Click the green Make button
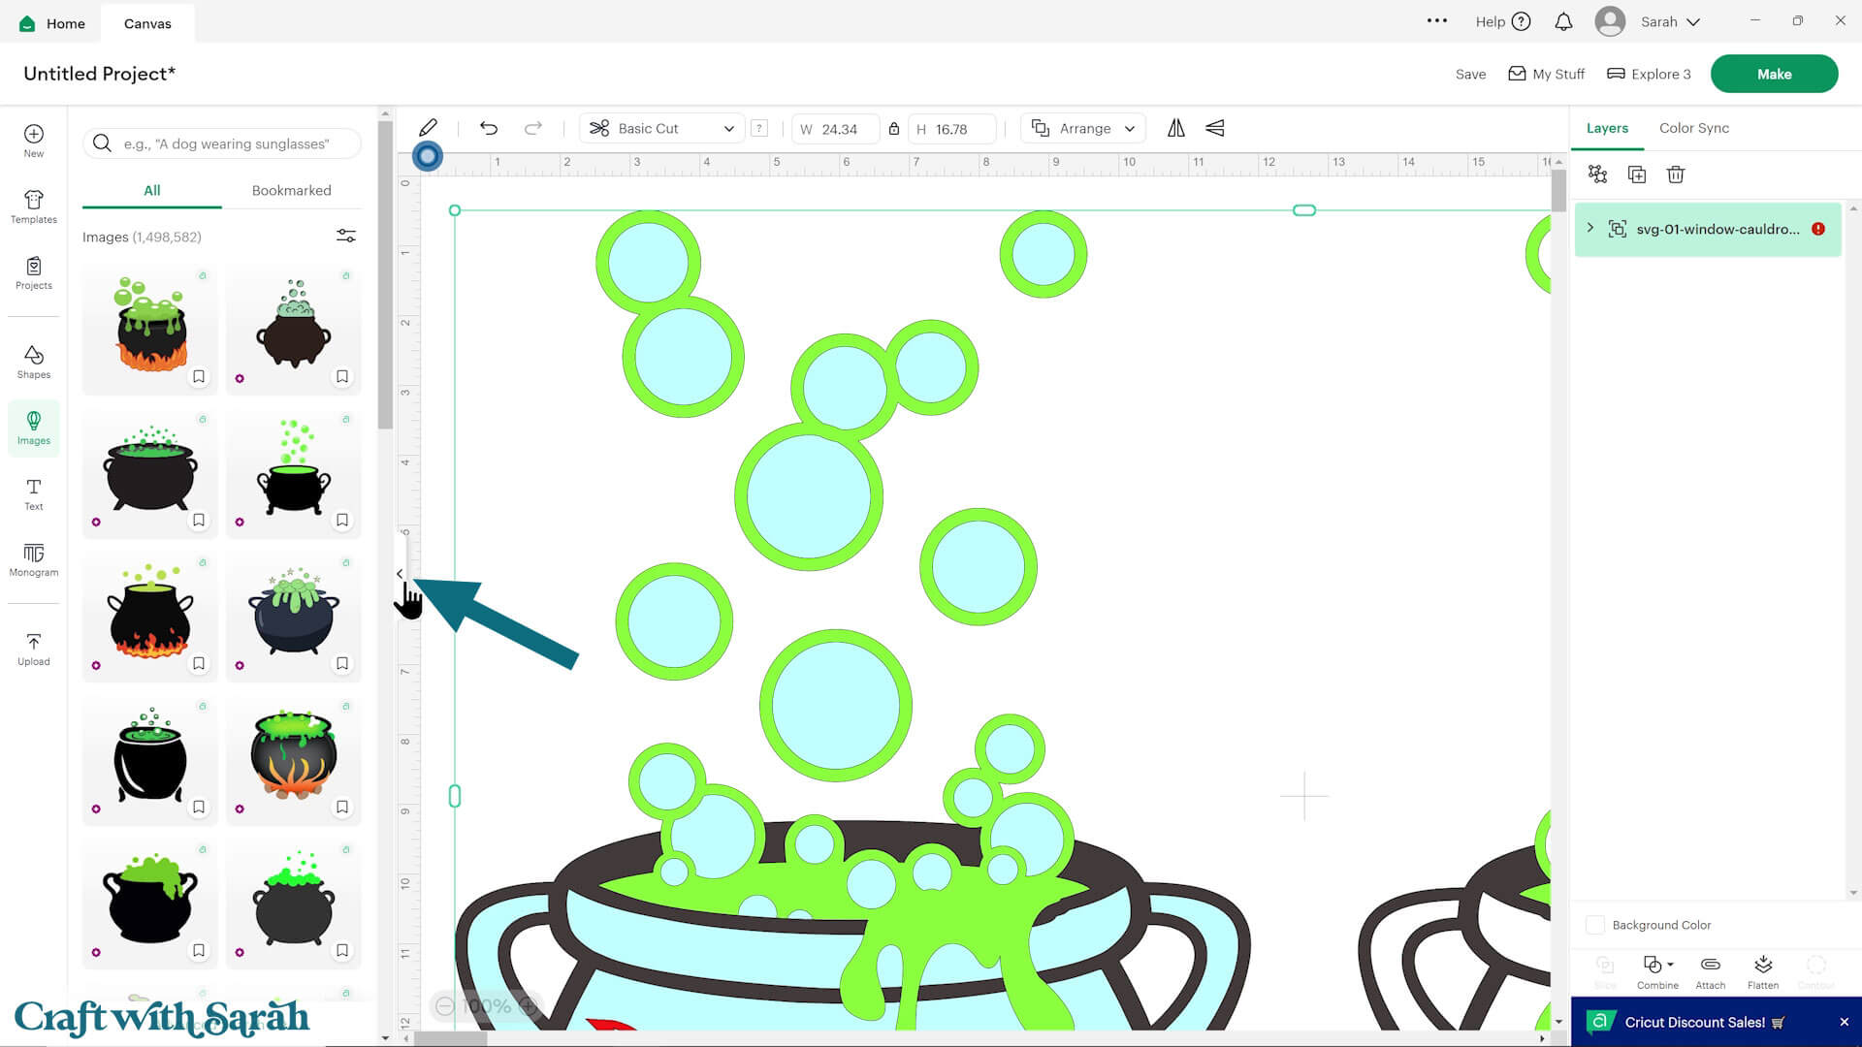 (1773, 74)
